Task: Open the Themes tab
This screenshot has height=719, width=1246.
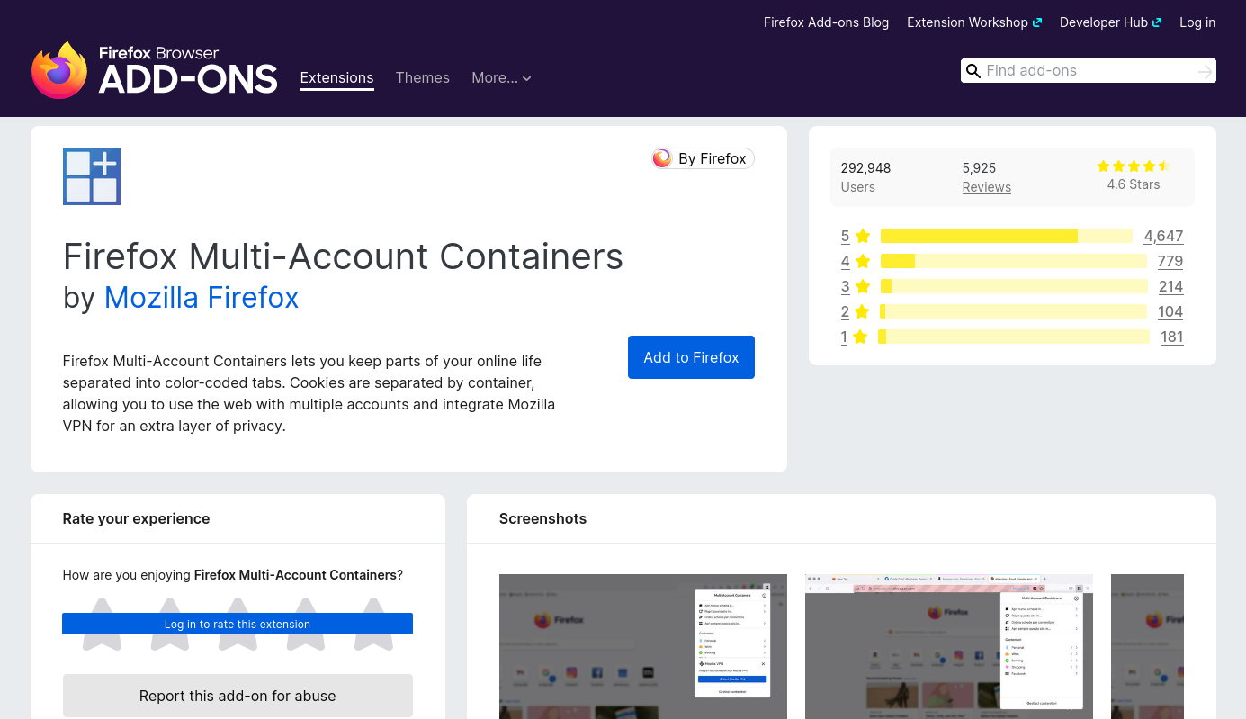Action: (x=422, y=78)
